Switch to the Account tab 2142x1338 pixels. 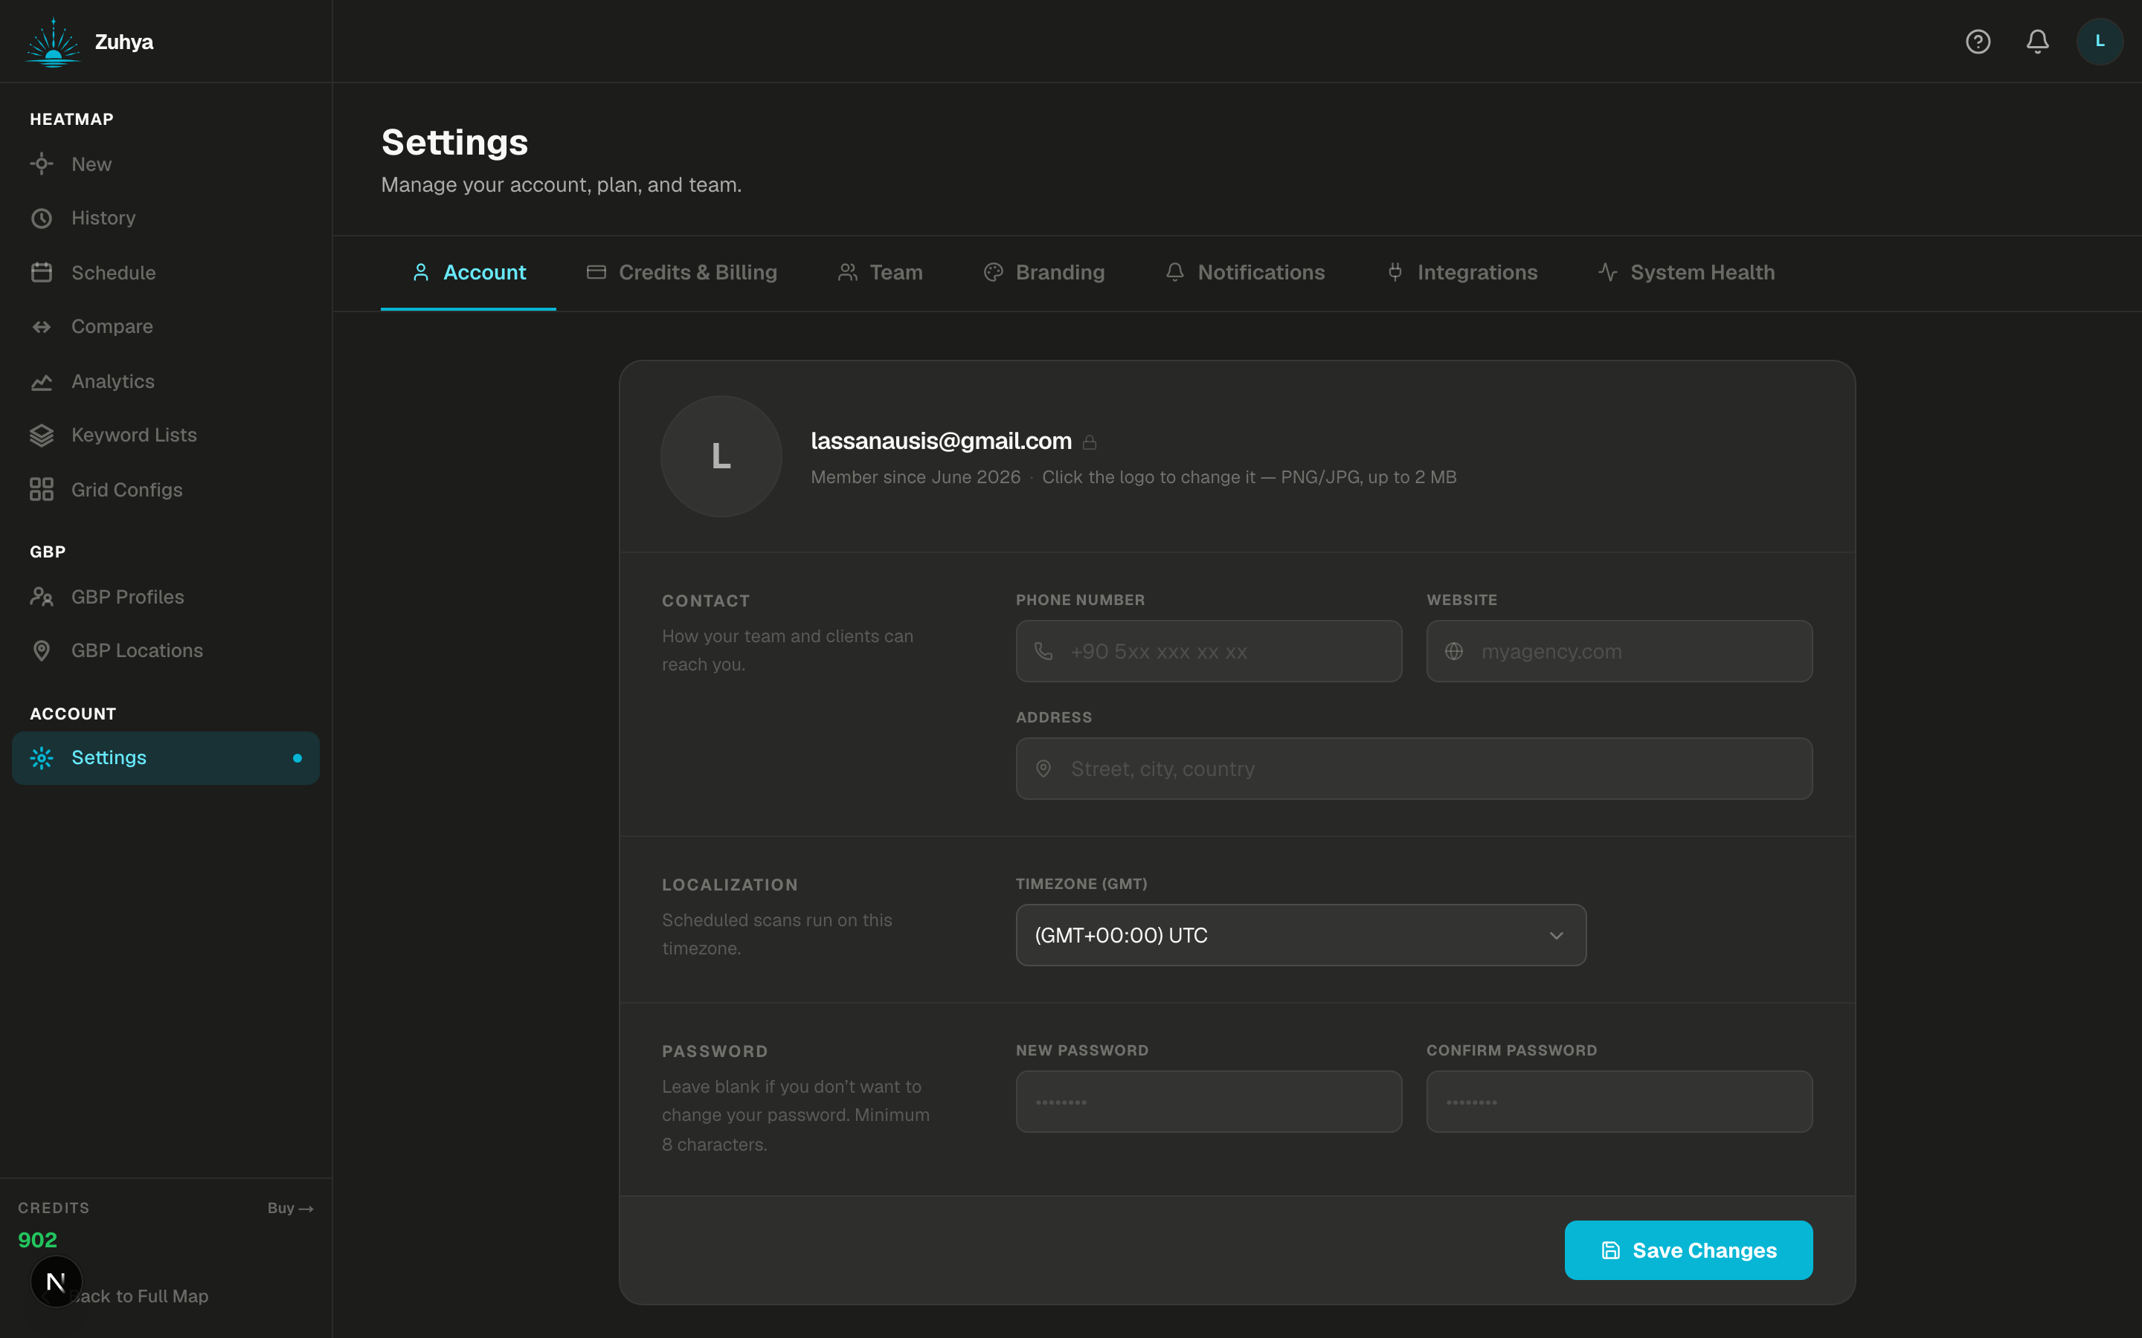pos(469,273)
